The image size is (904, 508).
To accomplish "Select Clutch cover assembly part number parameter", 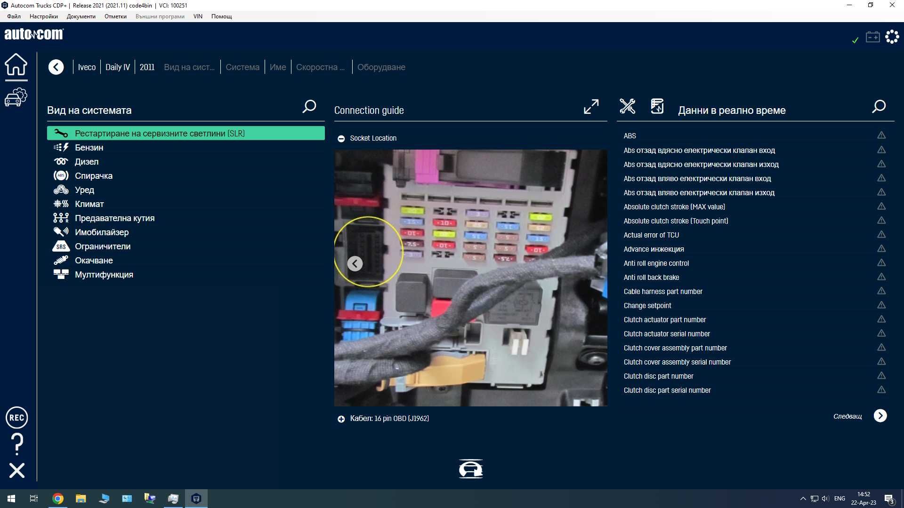I will (x=675, y=348).
